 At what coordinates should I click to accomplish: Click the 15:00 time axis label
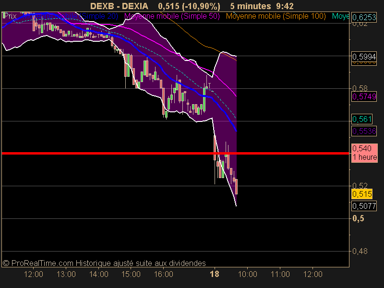tap(131, 274)
